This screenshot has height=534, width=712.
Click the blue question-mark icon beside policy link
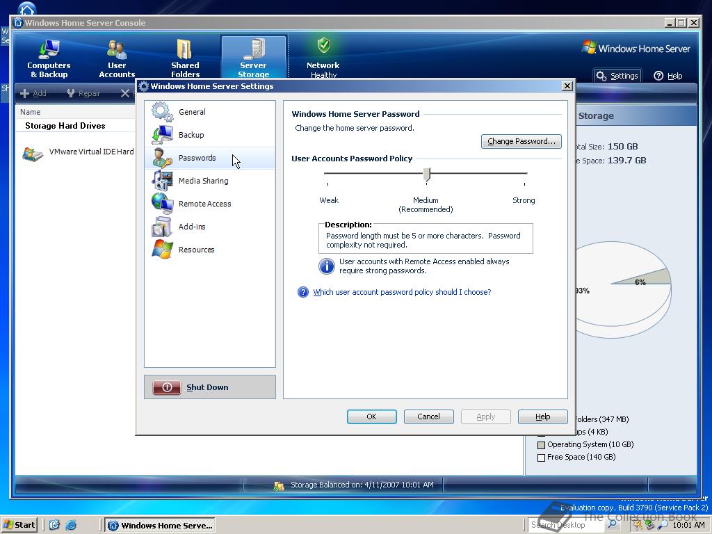point(303,292)
